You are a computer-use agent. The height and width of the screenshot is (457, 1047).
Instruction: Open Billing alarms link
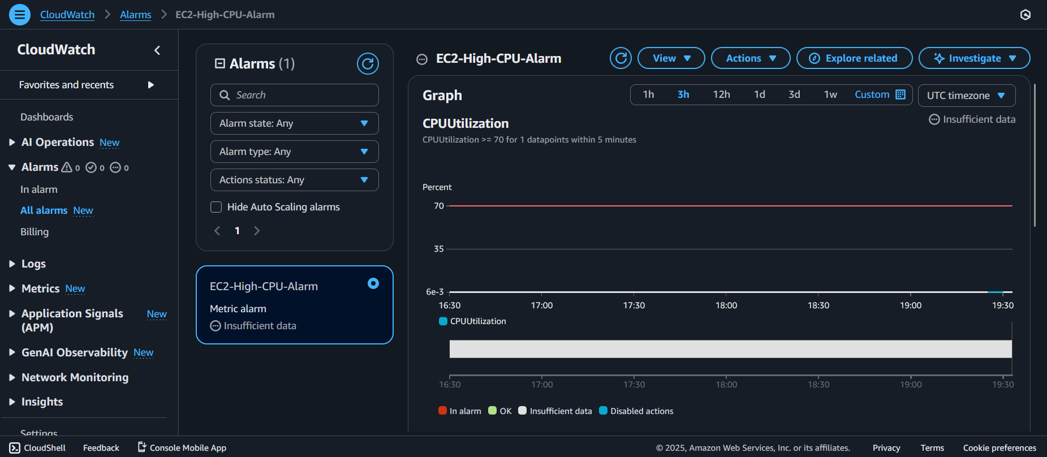point(35,232)
